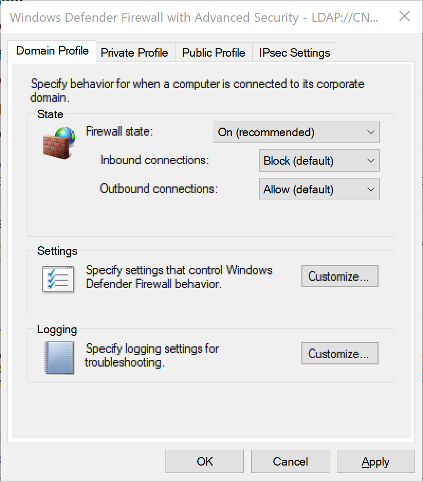This screenshot has height=482, width=423.
Task: Click the 'Outbound connections:' label
Action: (x=159, y=189)
